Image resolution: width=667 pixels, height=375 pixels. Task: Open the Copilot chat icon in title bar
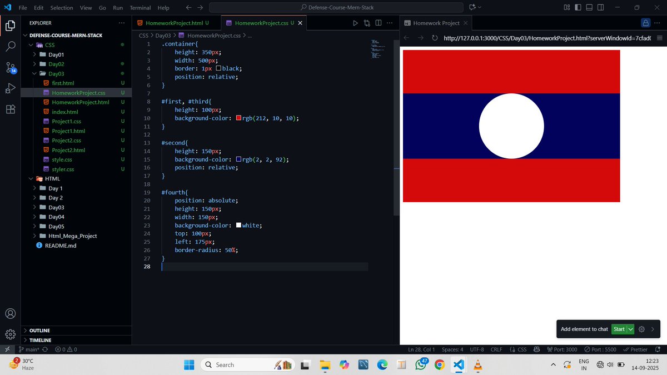click(472, 8)
